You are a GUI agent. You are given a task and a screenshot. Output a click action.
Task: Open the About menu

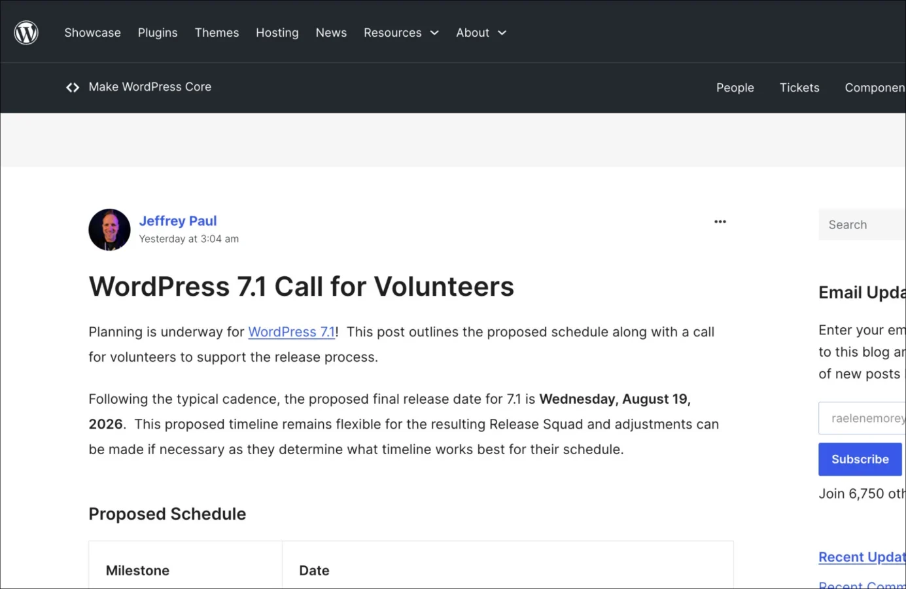pyautogui.click(x=472, y=33)
